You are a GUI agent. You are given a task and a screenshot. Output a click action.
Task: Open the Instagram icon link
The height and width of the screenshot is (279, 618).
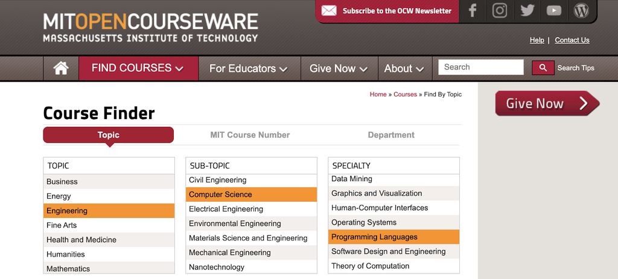tap(500, 10)
